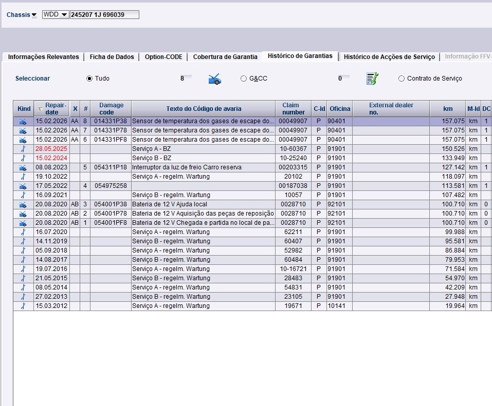The width and height of the screenshot is (492, 406).
Task: Click the car icon in the 054001PF8 row
Action: [23, 223]
